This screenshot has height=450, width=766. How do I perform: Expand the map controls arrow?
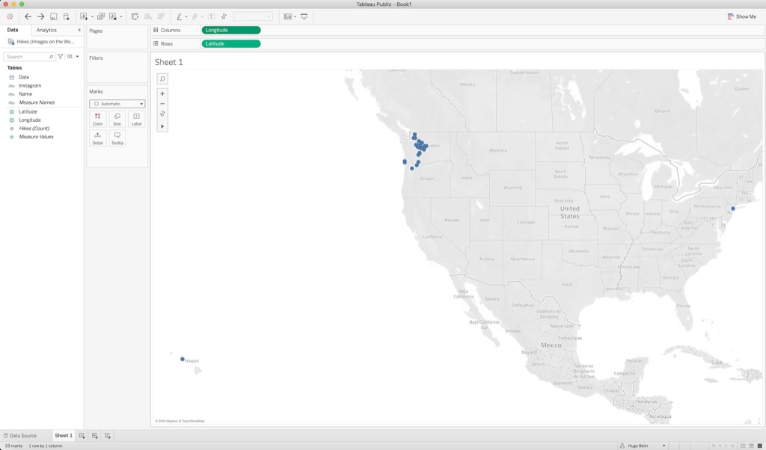[162, 126]
